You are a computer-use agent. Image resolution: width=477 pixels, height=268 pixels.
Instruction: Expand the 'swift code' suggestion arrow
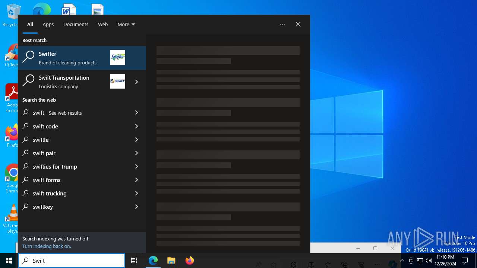137,126
